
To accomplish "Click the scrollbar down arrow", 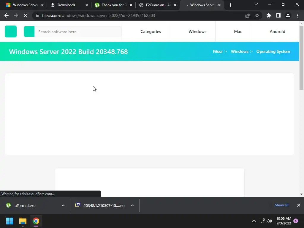I will pos(301,194).
